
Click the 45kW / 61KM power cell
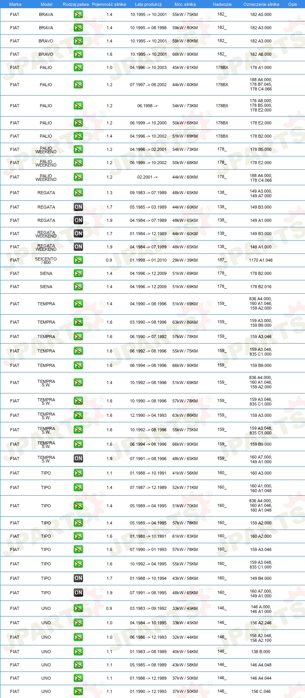pos(185,67)
